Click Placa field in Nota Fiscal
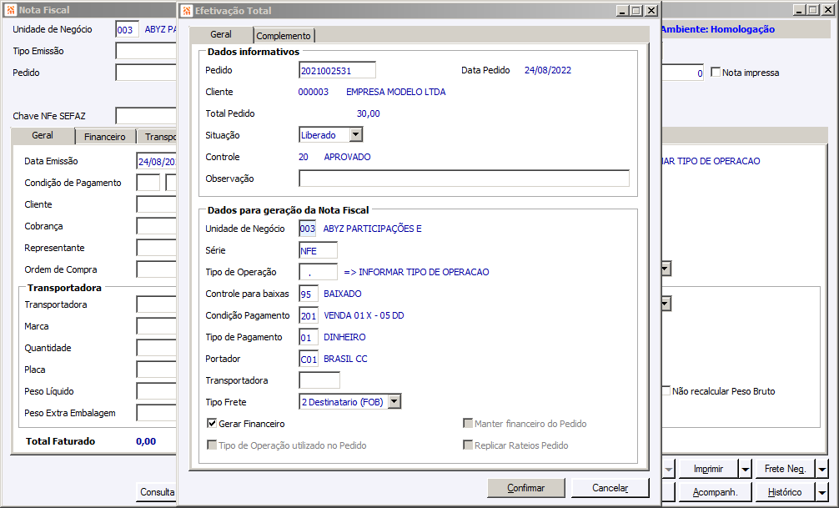839x508 pixels. click(156, 370)
